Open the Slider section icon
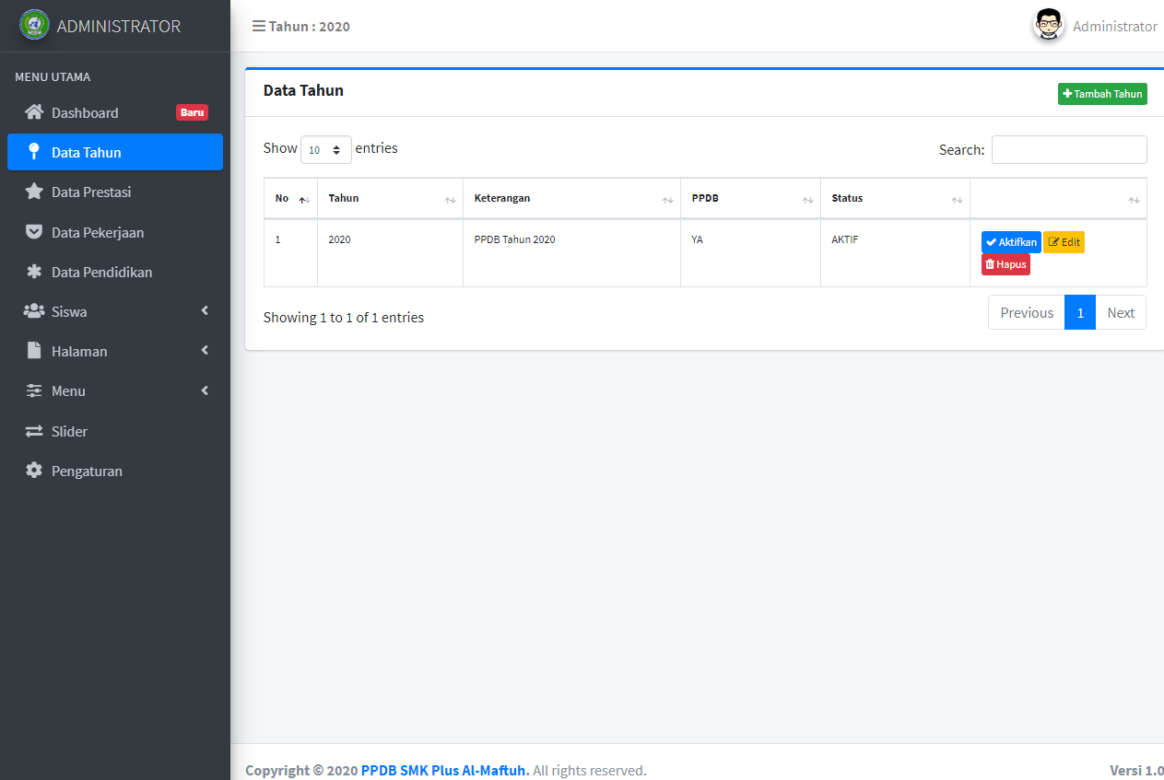 point(34,431)
